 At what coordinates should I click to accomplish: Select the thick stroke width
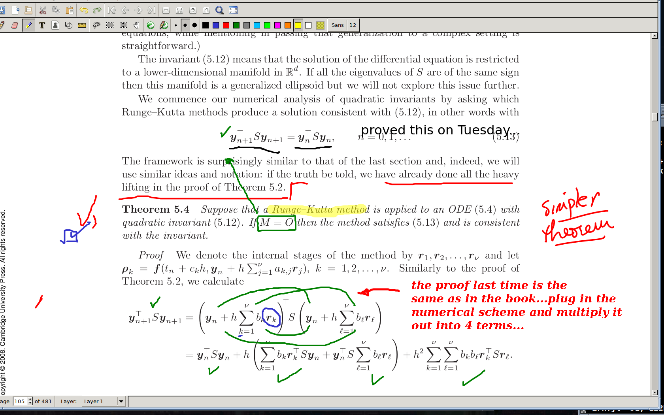coord(194,25)
